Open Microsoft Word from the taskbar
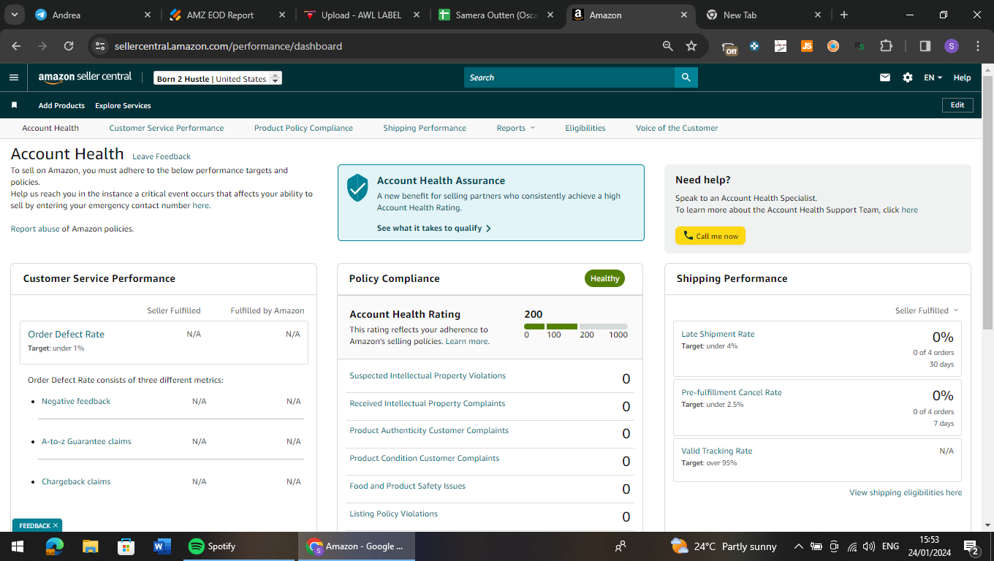 (x=162, y=546)
